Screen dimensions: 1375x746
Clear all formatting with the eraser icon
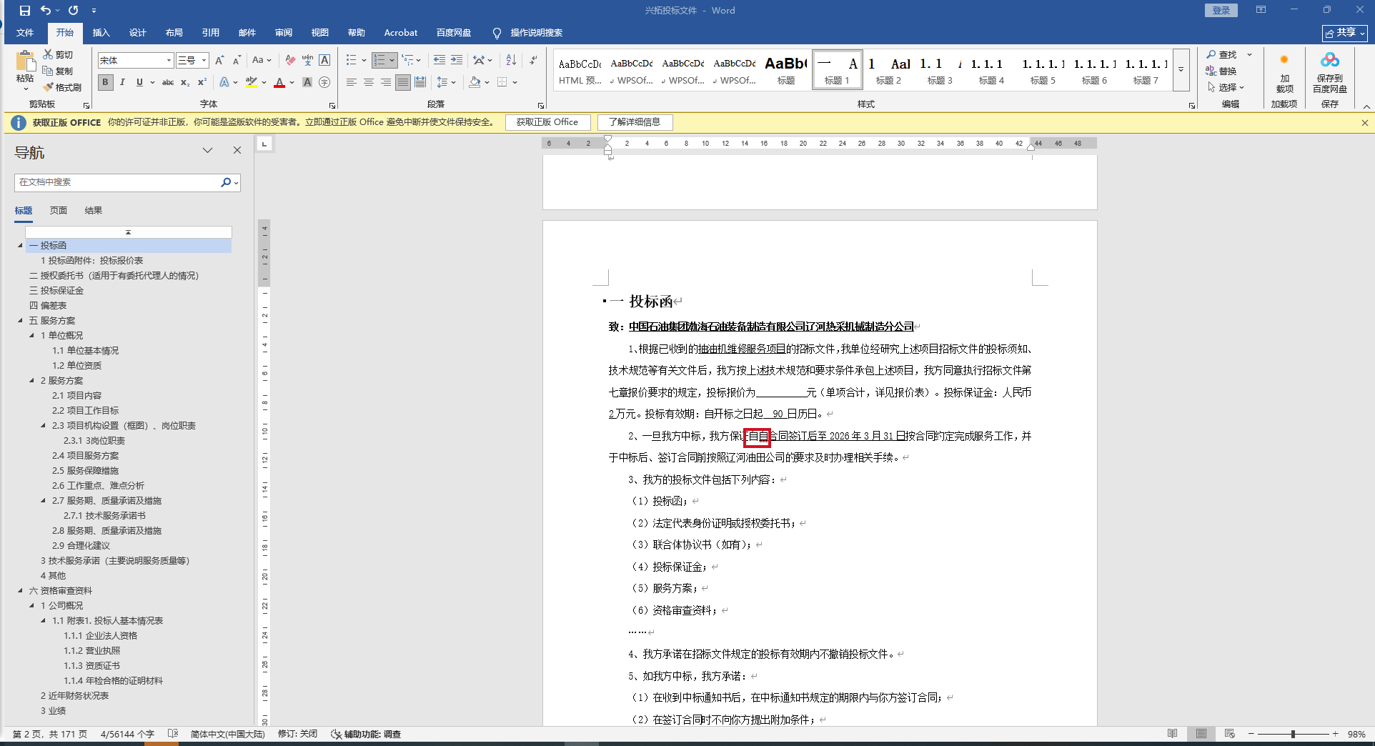coord(289,61)
